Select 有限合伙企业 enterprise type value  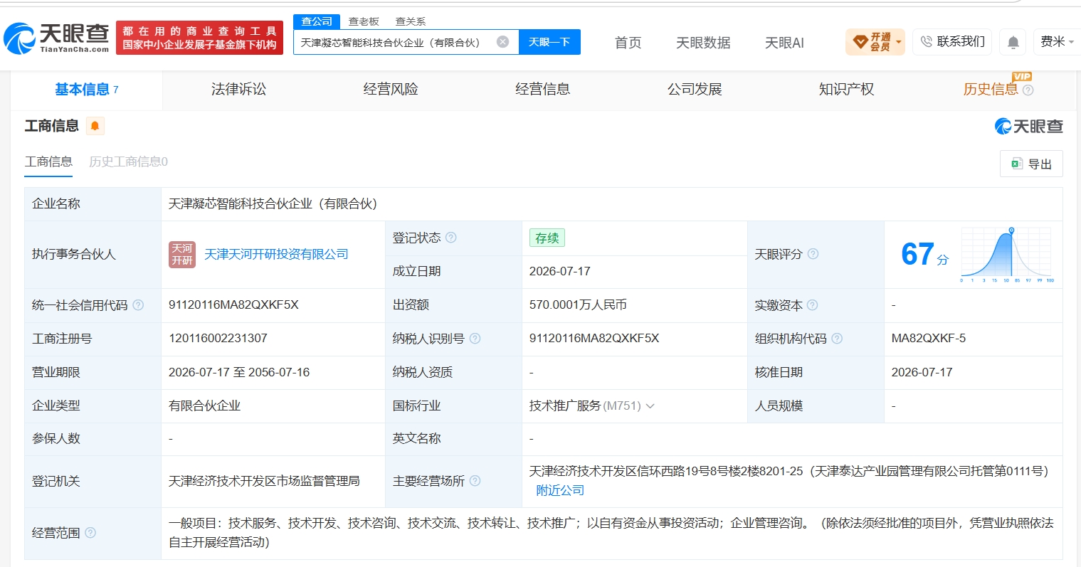coord(204,406)
